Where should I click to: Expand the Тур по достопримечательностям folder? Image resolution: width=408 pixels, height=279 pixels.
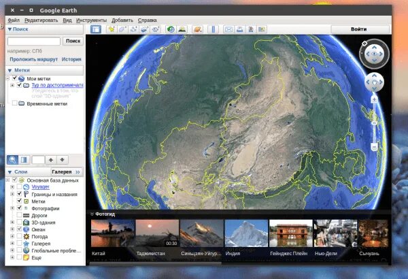[x=12, y=85]
